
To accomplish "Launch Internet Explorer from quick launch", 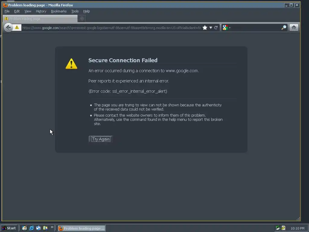I will [x=31, y=228].
